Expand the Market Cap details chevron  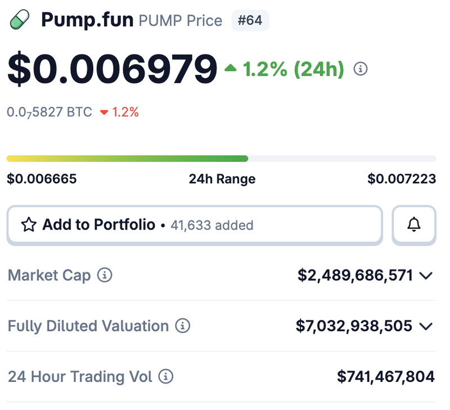tap(426, 276)
